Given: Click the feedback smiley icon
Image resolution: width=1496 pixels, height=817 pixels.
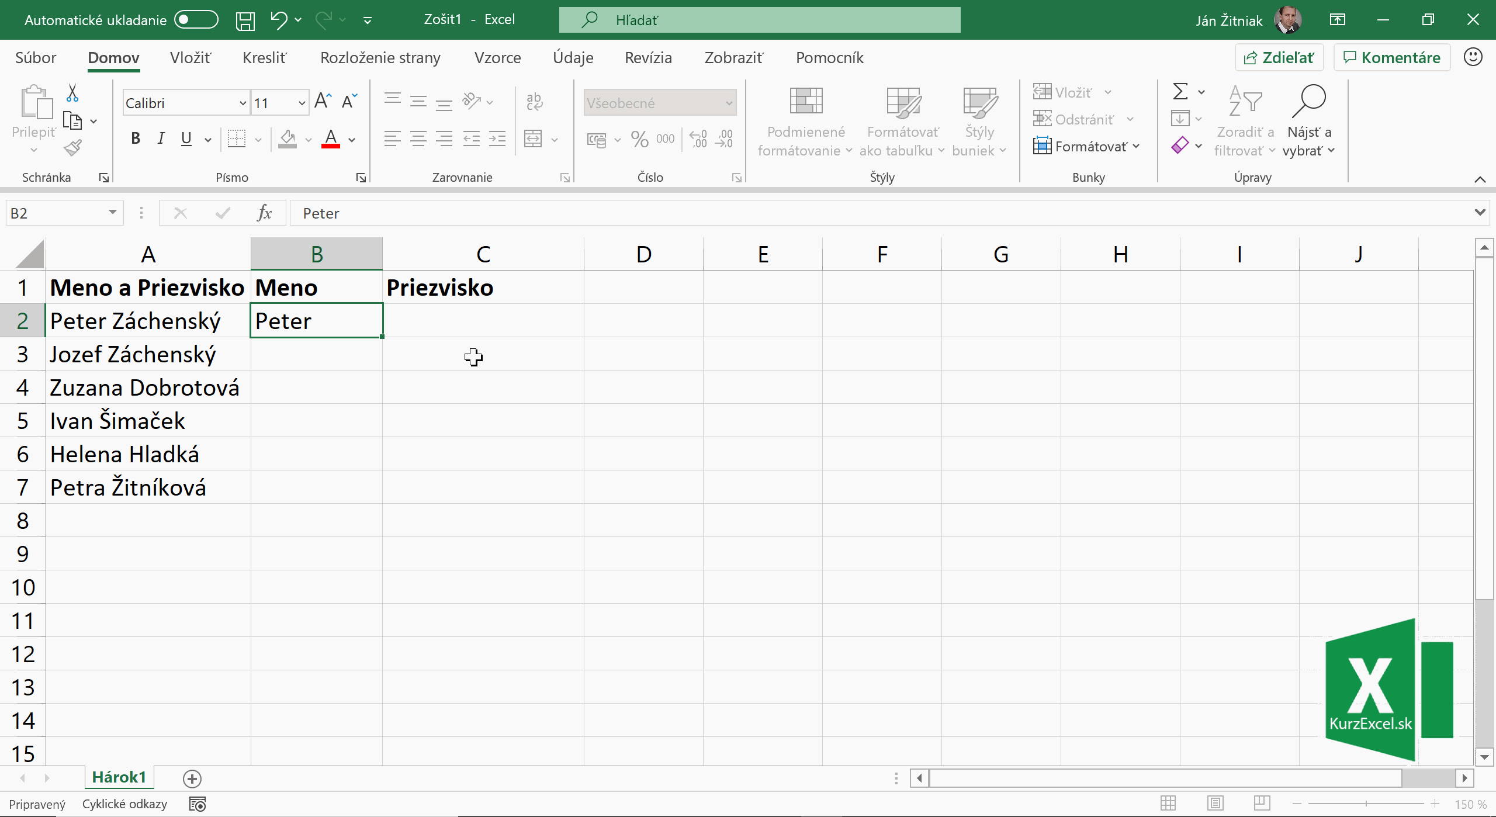Looking at the screenshot, I should (1473, 57).
